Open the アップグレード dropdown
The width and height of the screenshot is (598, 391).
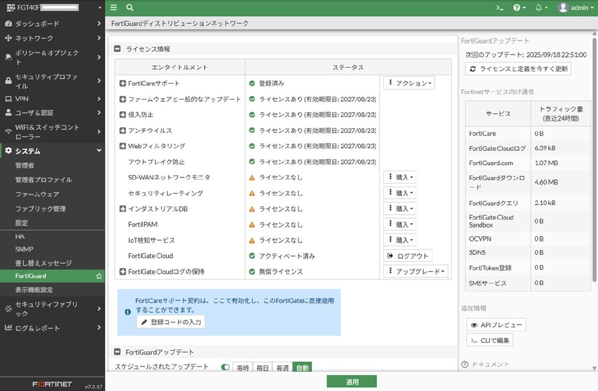(x=416, y=271)
